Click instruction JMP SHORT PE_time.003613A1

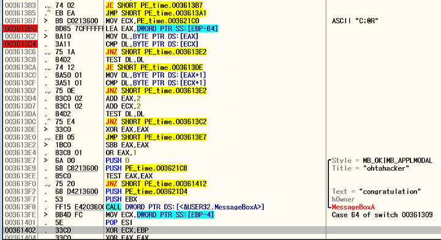pyautogui.click(x=156, y=13)
